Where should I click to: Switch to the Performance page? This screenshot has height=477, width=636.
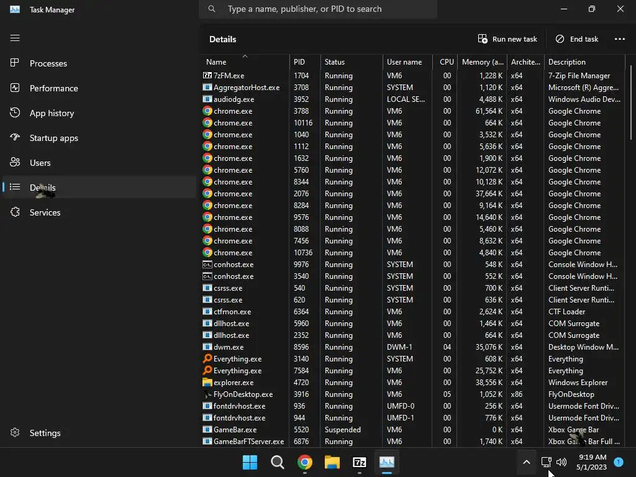[99, 88]
